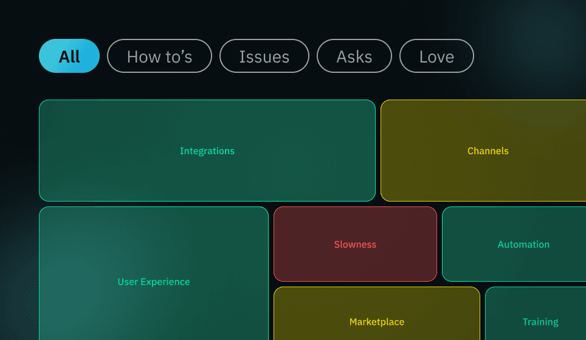This screenshot has height=340, width=586.
Task: Show the Love category filter
Action: 436,56
